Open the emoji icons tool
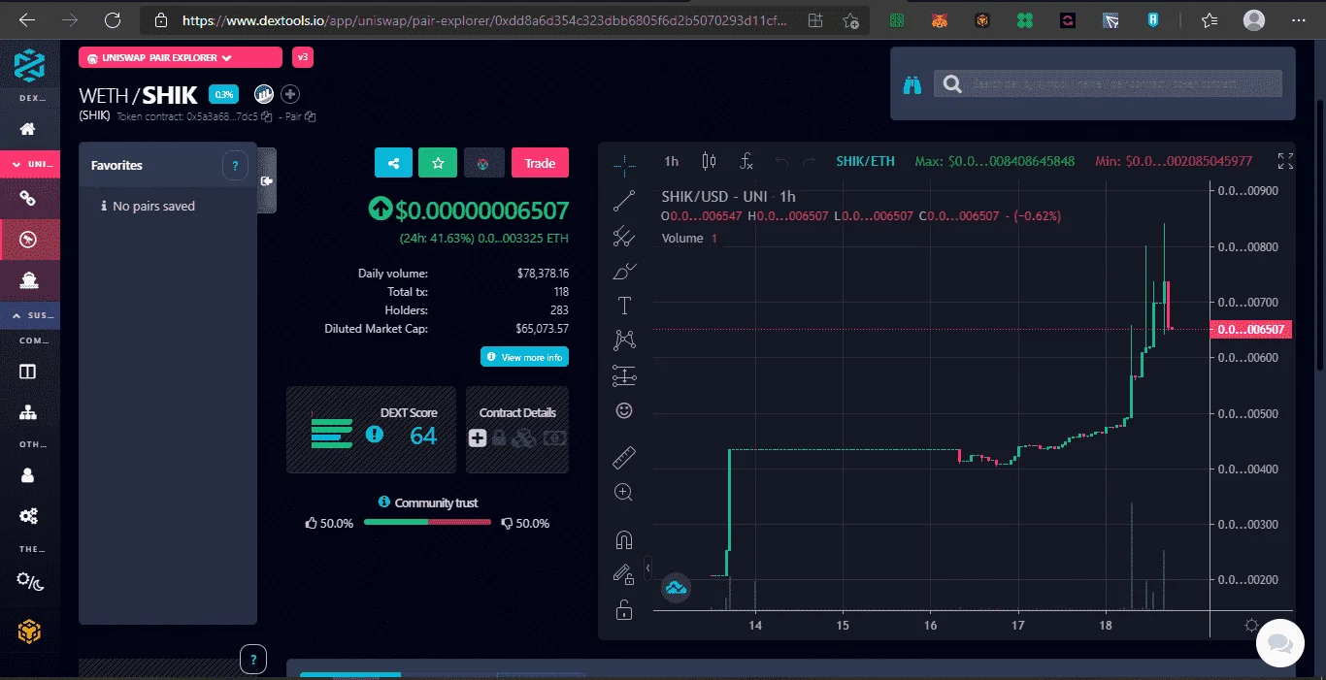Viewport: 1326px width, 680px height. [624, 410]
